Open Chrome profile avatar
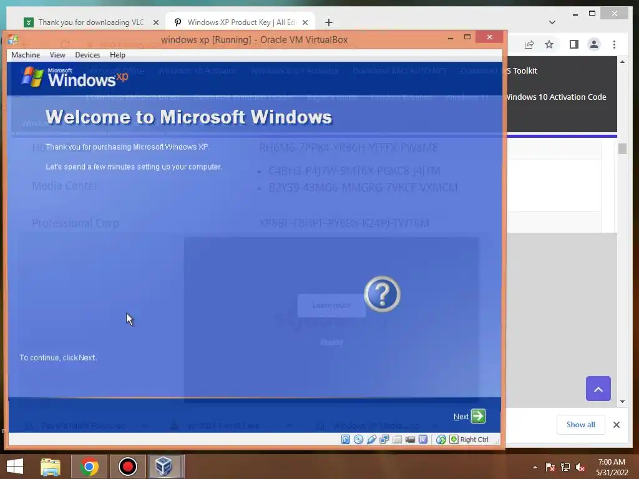This screenshot has width=639, height=479. coord(594,44)
